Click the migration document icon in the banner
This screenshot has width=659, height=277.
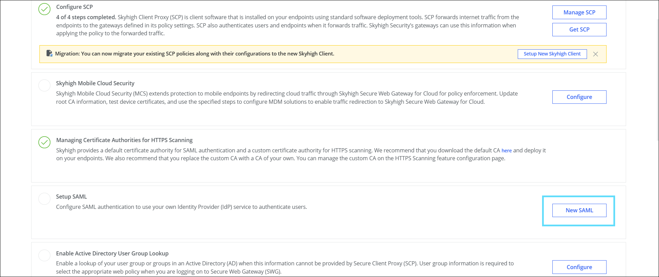pos(49,53)
